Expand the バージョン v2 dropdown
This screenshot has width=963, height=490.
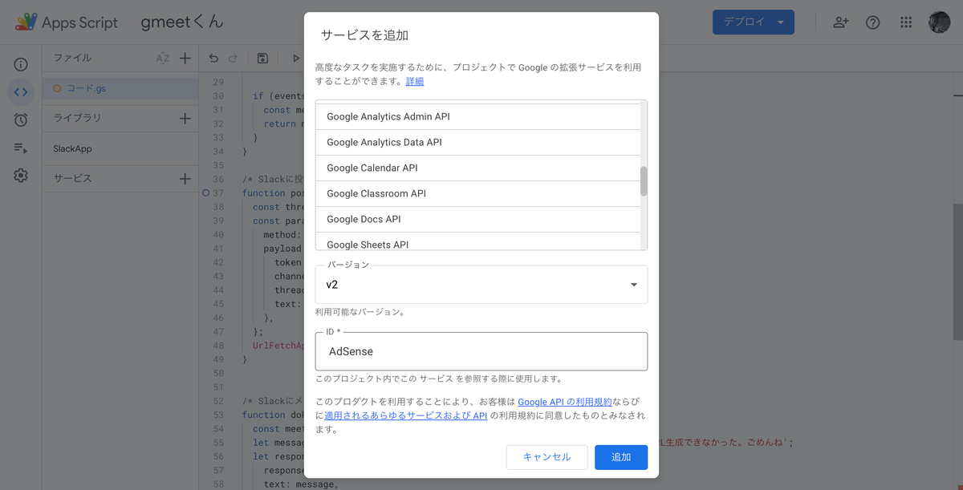coord(481,285)
